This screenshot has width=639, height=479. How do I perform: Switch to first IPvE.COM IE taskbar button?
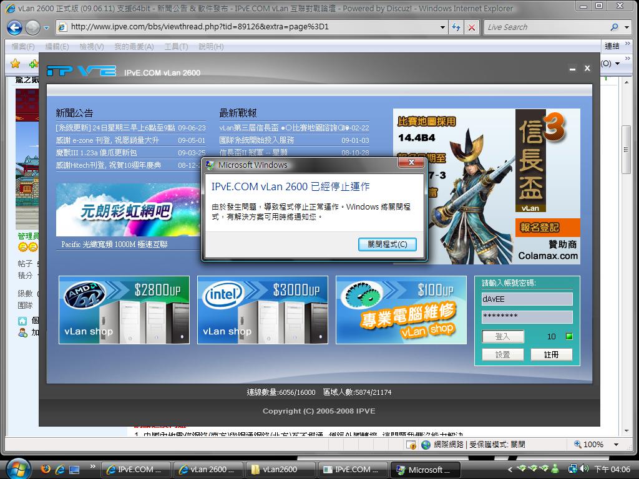tap(135, 470)
